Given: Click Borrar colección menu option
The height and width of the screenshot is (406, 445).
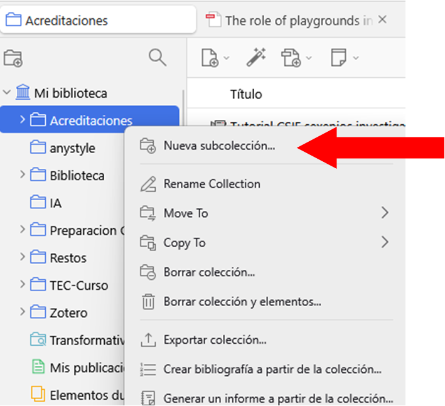Looking at the screenshot, I should pyautogui.click(x=209, y=272).
